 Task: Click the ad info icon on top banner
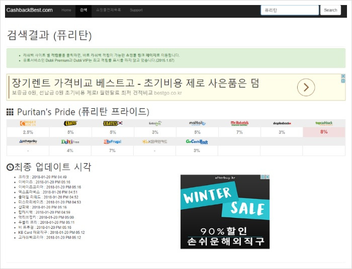click(343, 81)
